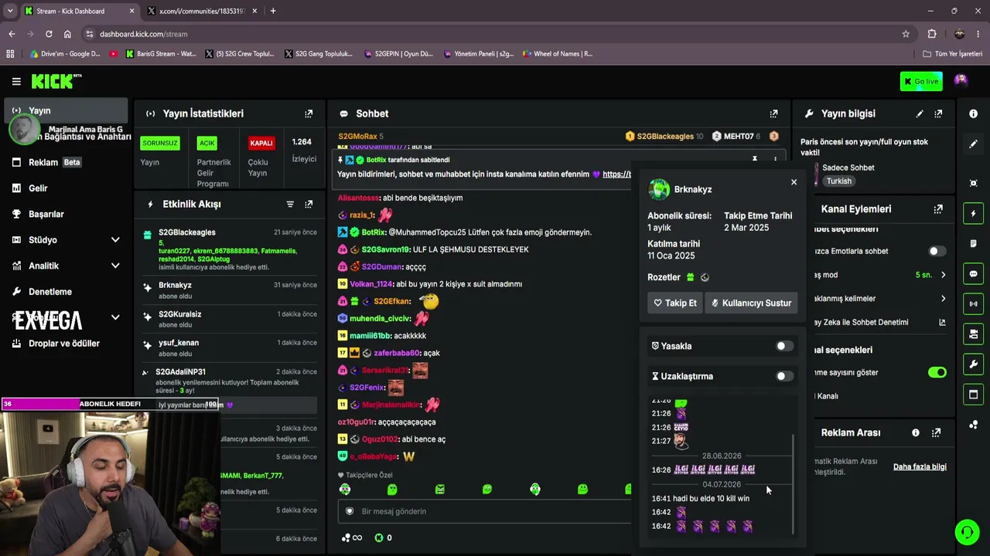The width and height of the screenshot is (990, 556).
Task: Open the info icon in the right sidebar
Action: pyautogui.click(x=973, y=114)
